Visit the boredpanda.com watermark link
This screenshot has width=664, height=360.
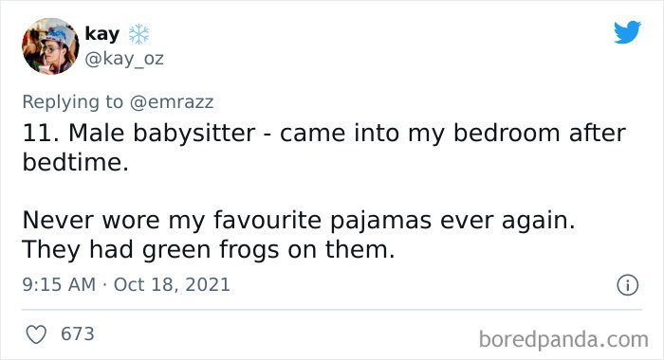tap(563, 339)
